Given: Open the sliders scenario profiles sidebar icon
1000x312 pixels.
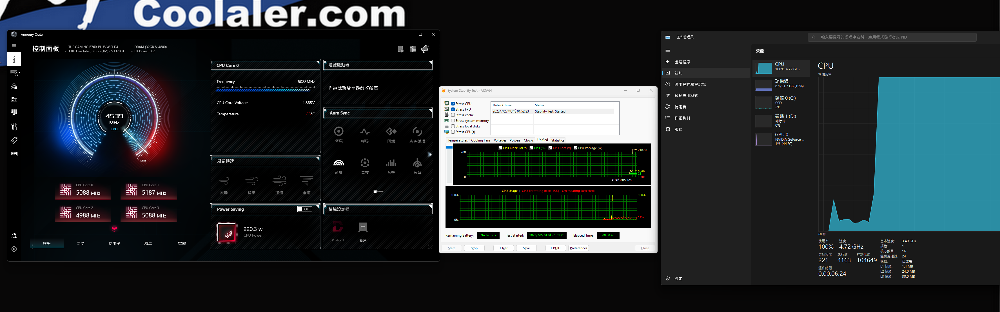Looking at the screenshot, I should point(14,113).
